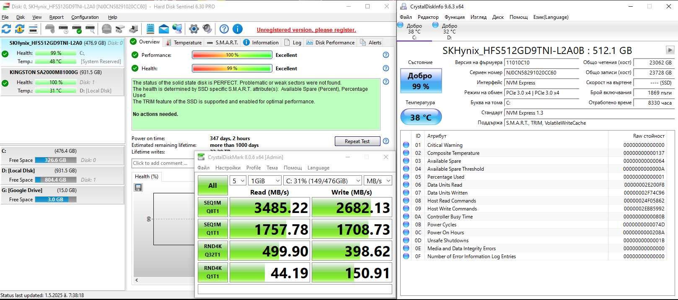Click the Health 99 % gradient bar

(x=232, y=68)
